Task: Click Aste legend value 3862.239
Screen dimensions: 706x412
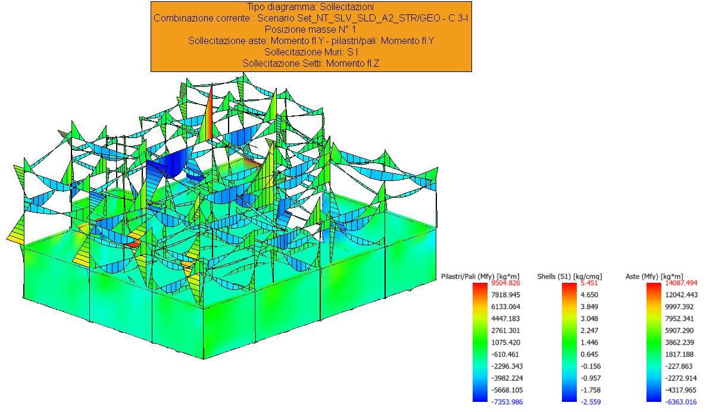Action: tap(679, 342)
